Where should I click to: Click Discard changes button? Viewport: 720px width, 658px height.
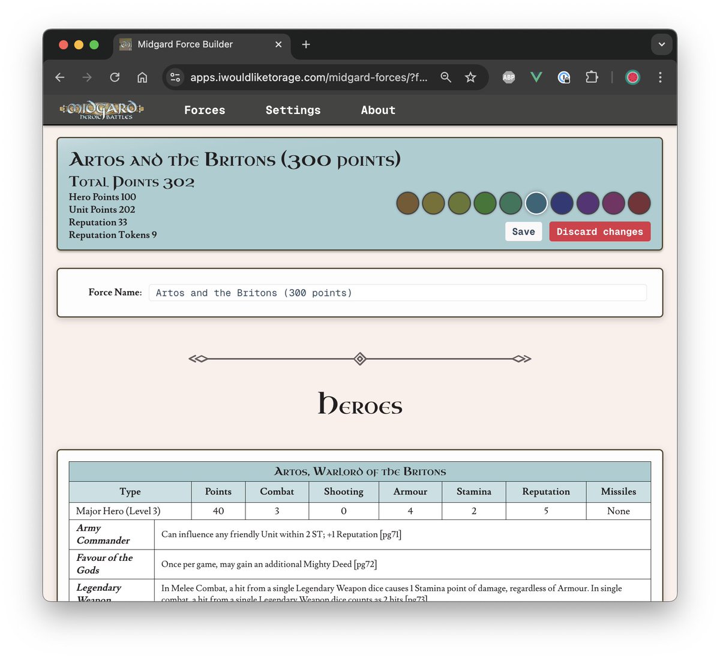pos(600,232)
